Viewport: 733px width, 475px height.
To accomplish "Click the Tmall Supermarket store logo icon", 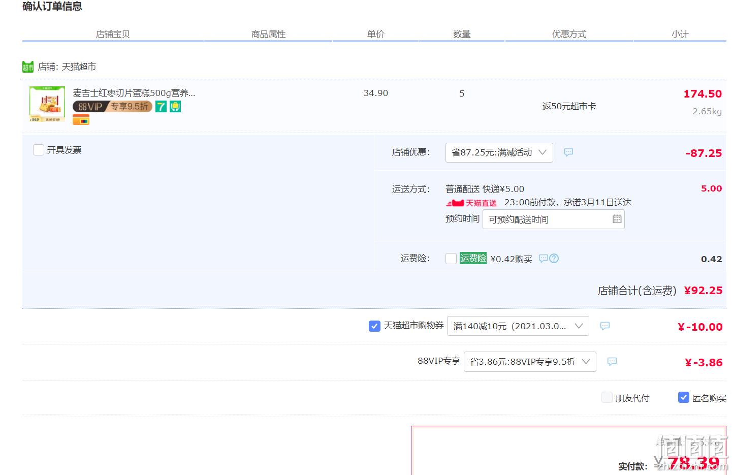I will 28,67.
